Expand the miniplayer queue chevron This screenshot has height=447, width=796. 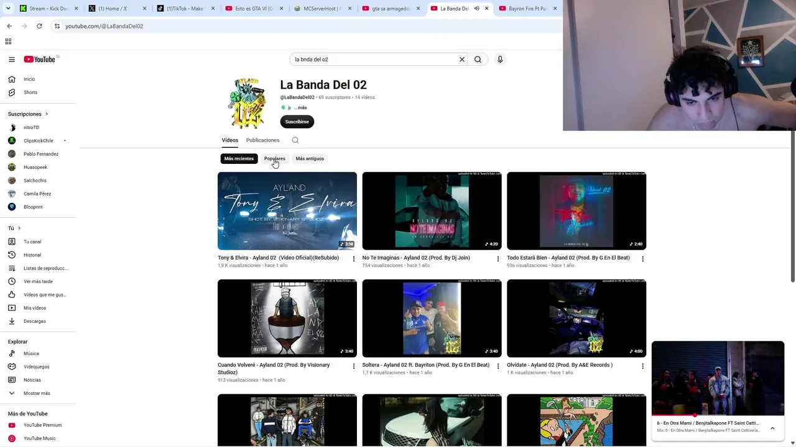(772, 428)
